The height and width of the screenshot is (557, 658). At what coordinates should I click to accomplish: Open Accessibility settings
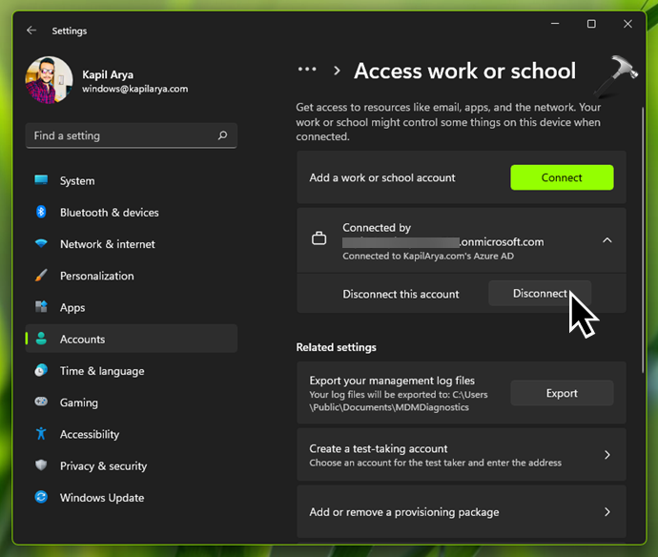coord(132,434)
